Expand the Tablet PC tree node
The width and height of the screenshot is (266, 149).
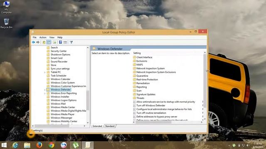[x=45, y=72]
